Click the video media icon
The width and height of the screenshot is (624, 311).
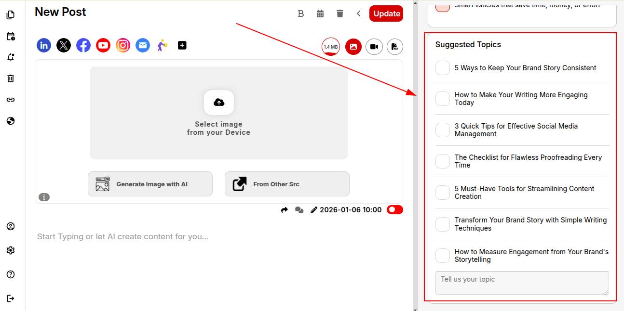point(374,47)
